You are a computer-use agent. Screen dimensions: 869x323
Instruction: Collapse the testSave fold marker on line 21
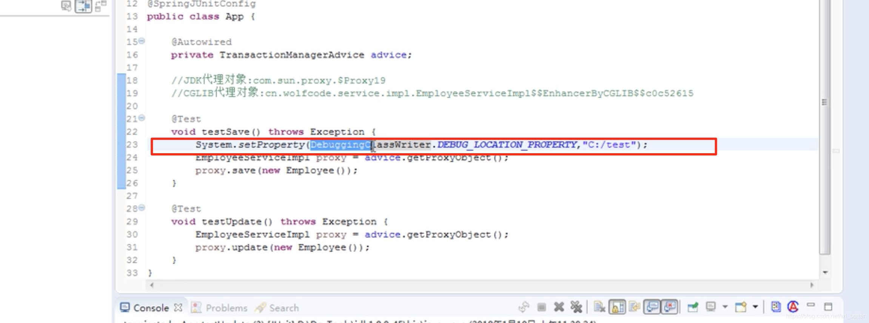pyautogui.click(x=142, y=118)
